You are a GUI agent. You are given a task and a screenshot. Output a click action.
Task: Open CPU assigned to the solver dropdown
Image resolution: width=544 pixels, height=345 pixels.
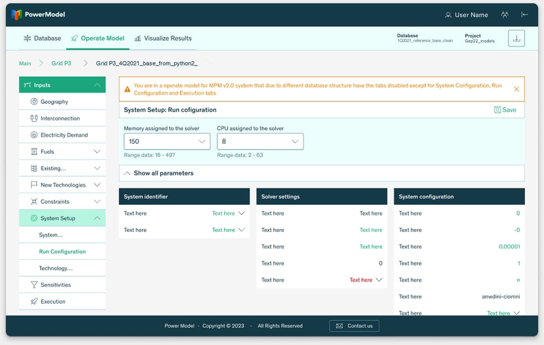(x=260, y=142)
